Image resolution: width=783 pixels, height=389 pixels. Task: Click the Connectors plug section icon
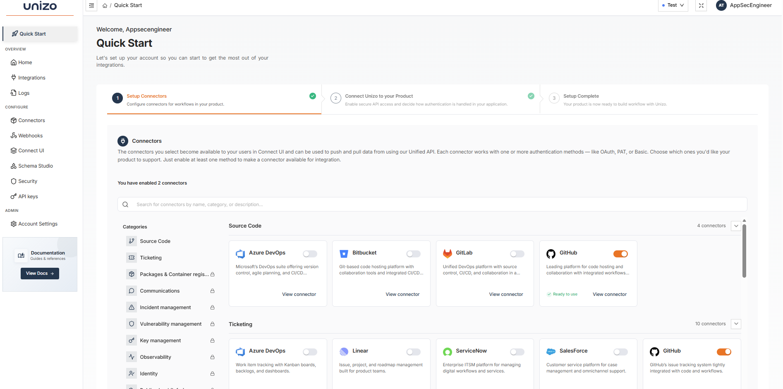pyautogui.click(x=123, y=141)
